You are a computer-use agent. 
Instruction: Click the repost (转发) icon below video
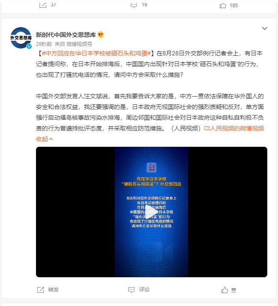pos(41,290)
